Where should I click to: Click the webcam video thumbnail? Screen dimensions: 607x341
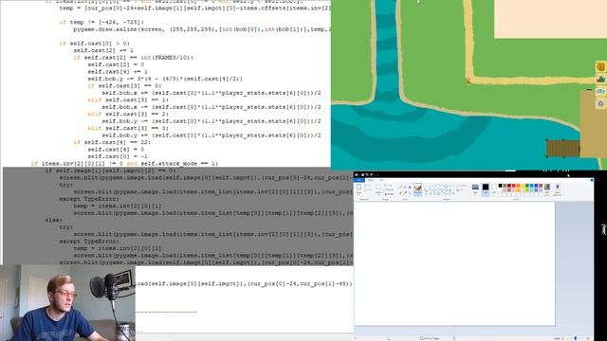click(67, 303)
